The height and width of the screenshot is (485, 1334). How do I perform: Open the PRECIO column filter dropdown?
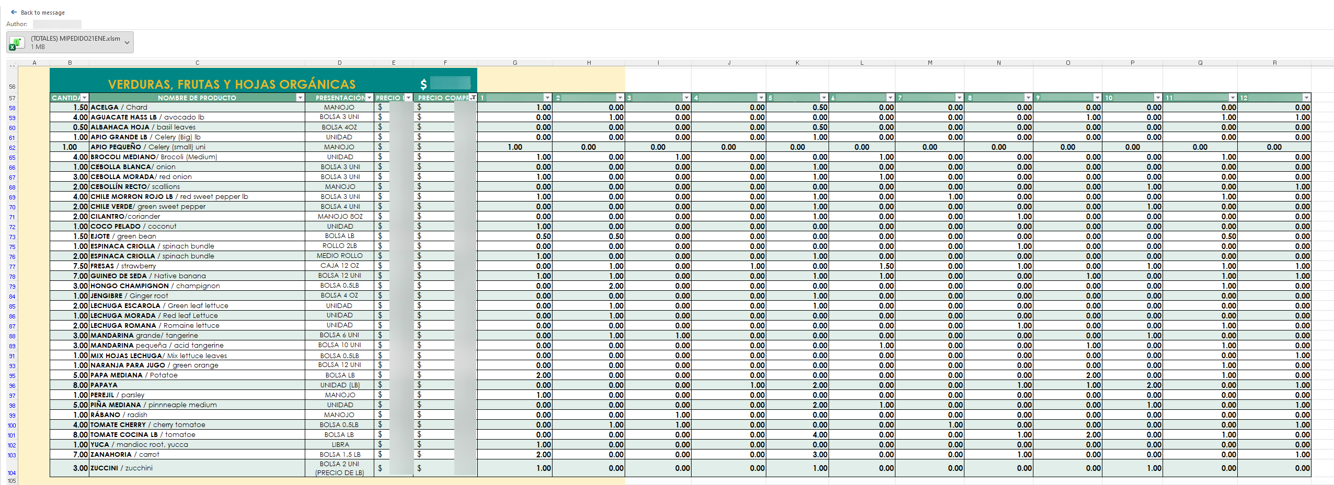coord(408,98)
